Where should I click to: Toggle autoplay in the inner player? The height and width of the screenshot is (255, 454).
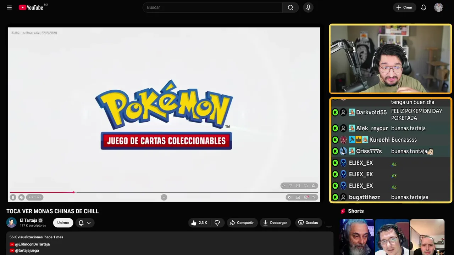coord(289,197)
